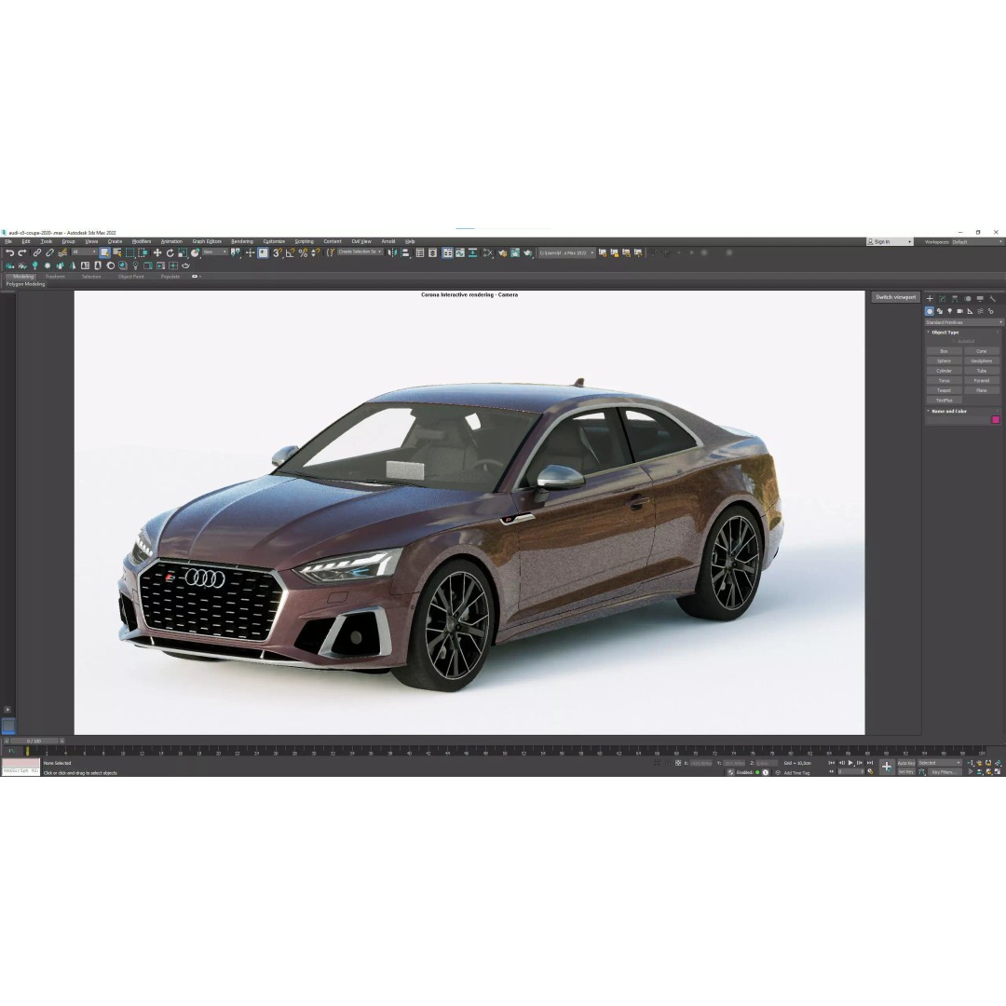The width and height of the screenshot is (1006, 1006).
Task: Open the Curve Editor icon
Action: 460,252
